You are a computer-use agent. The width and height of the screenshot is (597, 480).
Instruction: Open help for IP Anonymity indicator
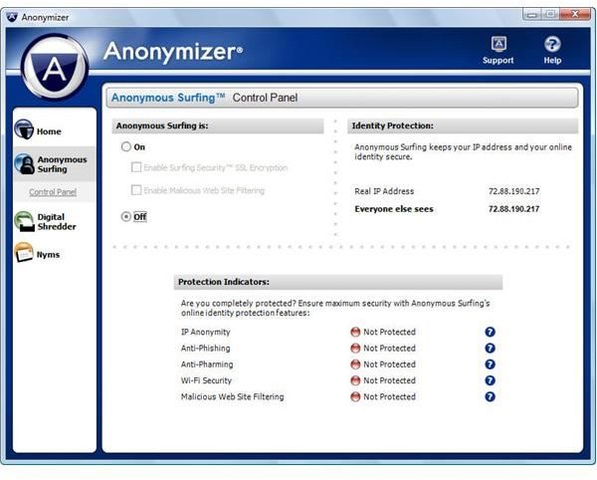click(x=490, y=333)
